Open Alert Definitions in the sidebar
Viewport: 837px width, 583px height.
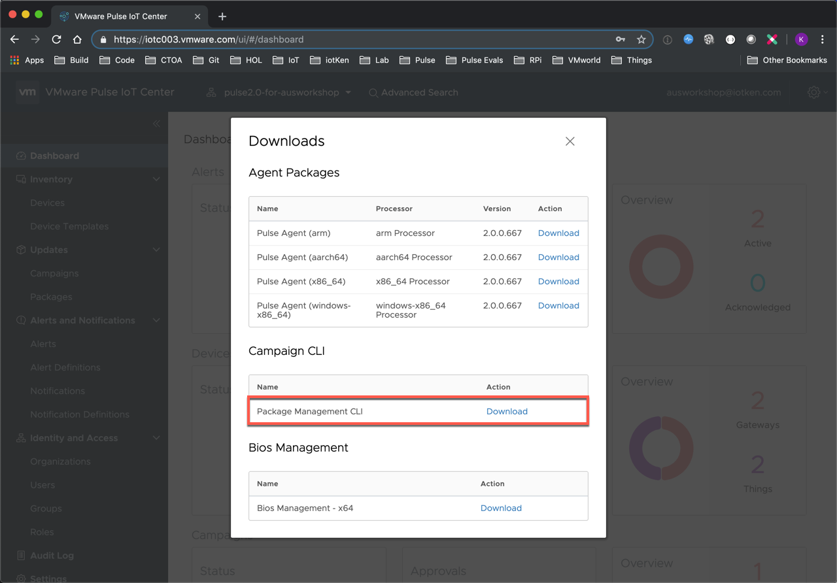pyautogui.click(x=65, y=367)
